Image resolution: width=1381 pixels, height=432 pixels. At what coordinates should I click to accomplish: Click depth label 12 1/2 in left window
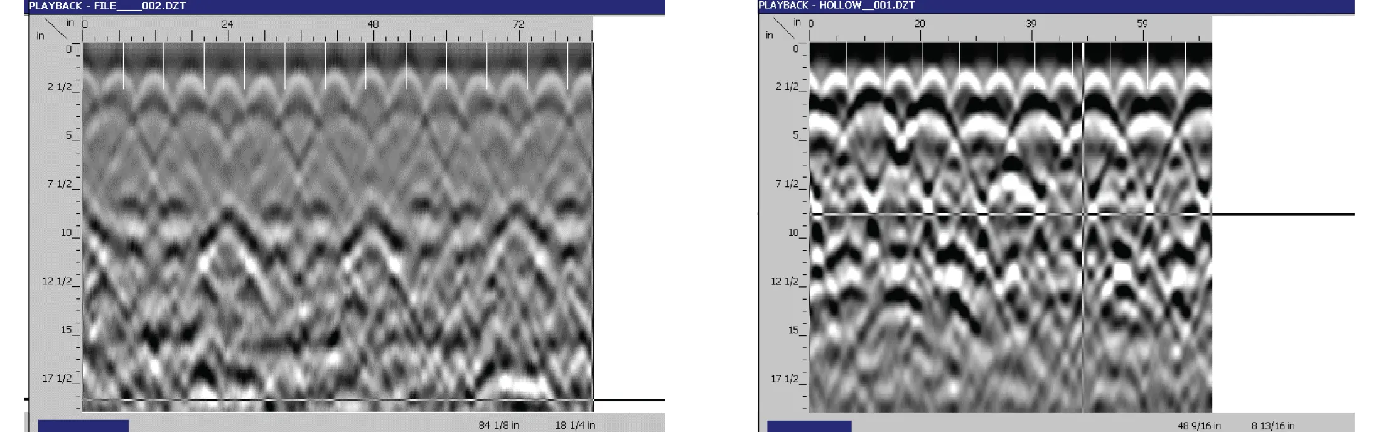click(x=57, y=281)
